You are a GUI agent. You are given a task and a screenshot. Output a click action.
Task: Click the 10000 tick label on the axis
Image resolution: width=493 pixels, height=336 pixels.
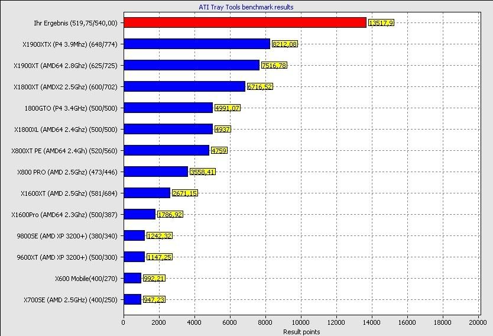301,322
